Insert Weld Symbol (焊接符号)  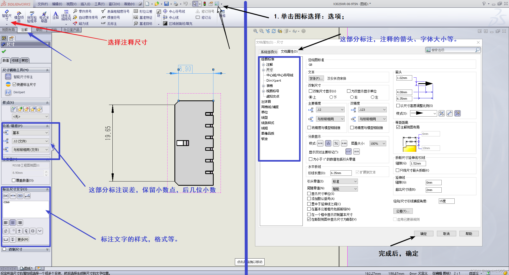click(111, 17)
